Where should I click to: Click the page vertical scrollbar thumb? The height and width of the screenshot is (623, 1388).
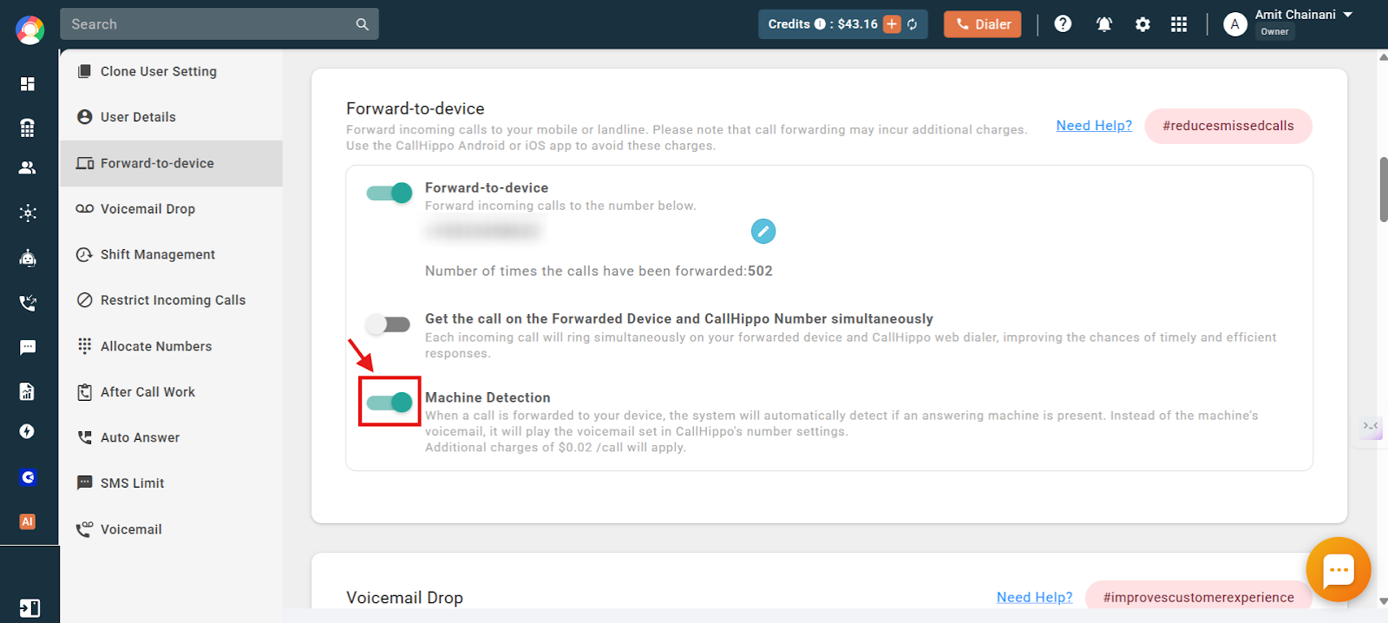click(x=1383, y=189)
